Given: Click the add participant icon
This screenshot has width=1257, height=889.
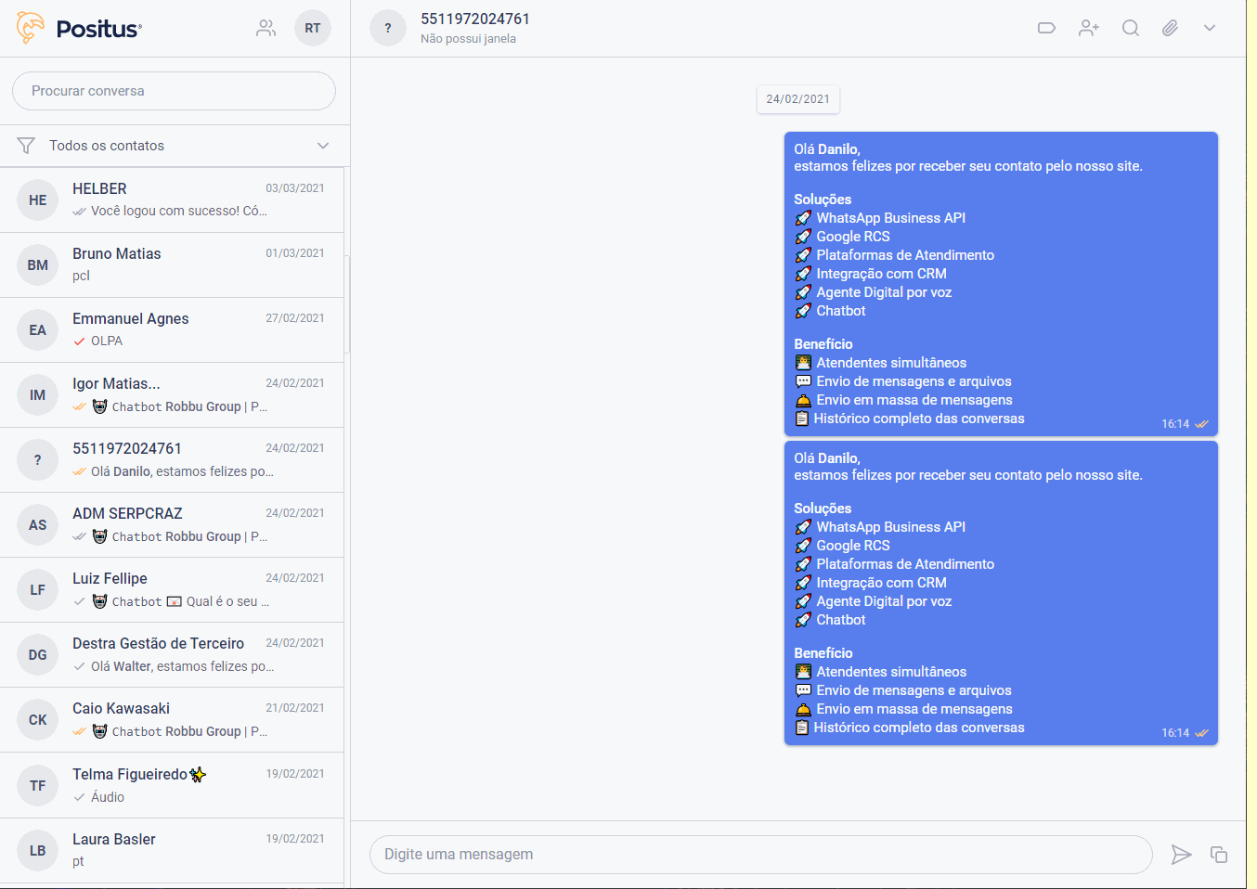Looking at the screenshot, I should (x=1089, y=28).
